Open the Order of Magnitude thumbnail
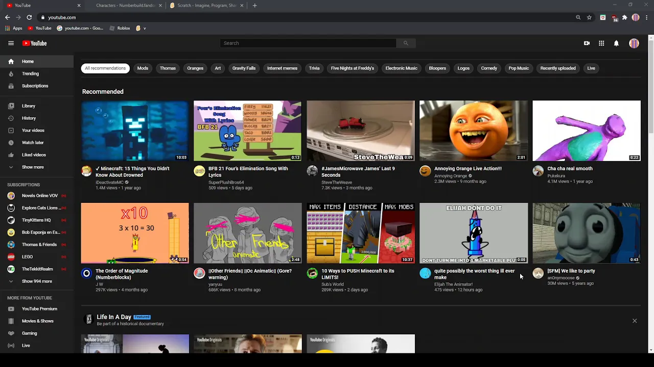Screen dimensions: 654x367 point(135,233)
